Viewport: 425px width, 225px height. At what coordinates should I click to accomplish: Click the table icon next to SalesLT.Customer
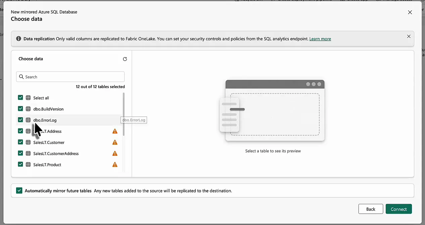click(x=28, y=142)
